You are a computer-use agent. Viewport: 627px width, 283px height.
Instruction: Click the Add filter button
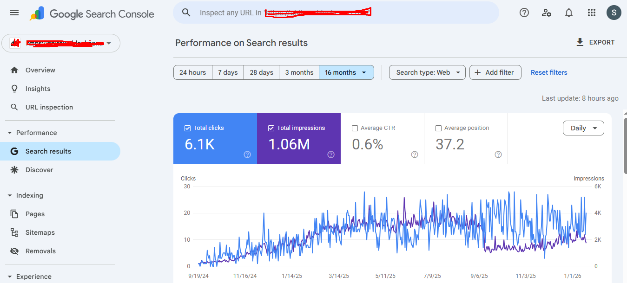click(495, 72)
